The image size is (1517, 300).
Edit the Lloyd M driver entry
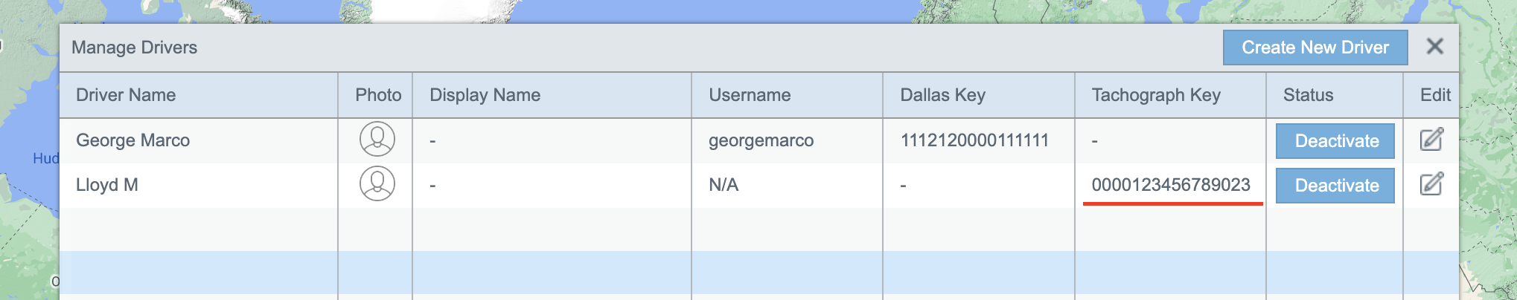(1431, 184)
